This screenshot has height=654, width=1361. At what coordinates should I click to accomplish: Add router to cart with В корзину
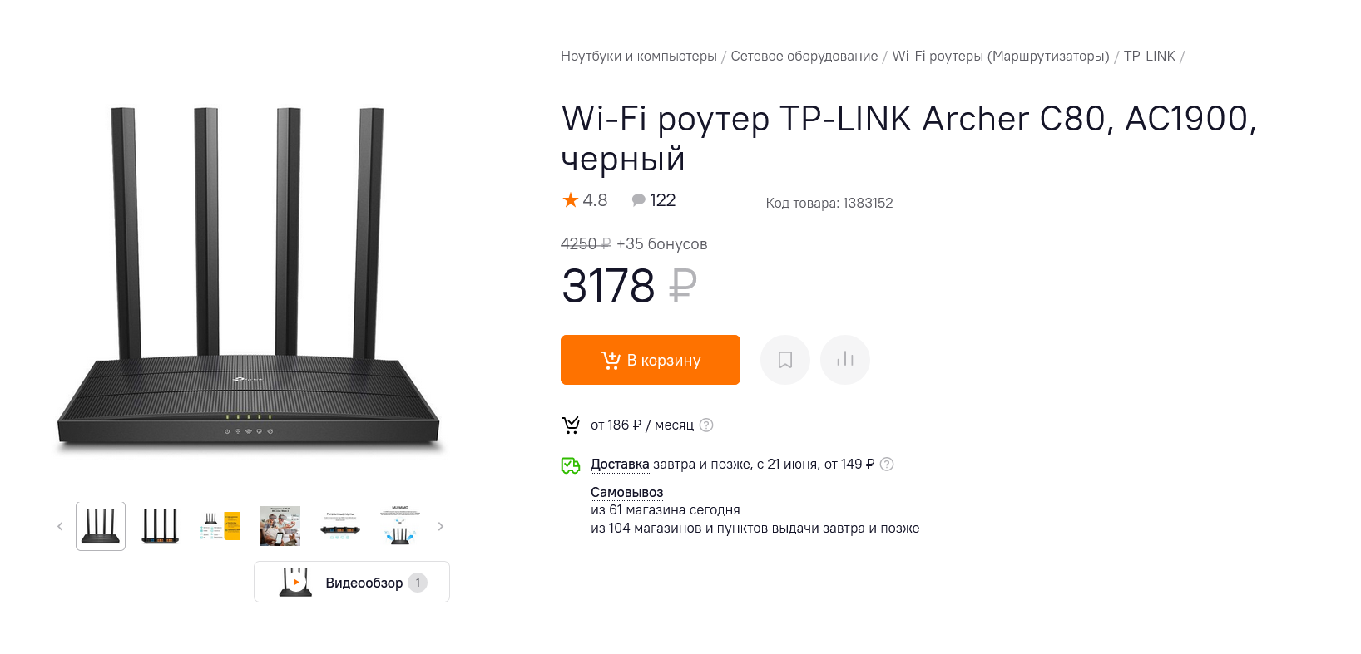click(650, 360)
